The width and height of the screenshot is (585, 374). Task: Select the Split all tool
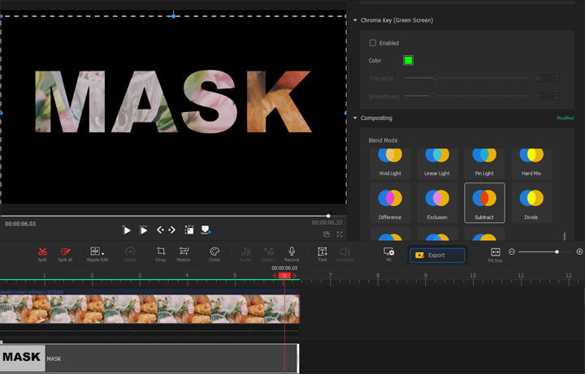[65, 252]
